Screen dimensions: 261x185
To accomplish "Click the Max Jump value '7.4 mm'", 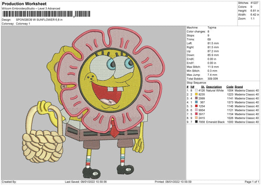I will tap(212, 75).
